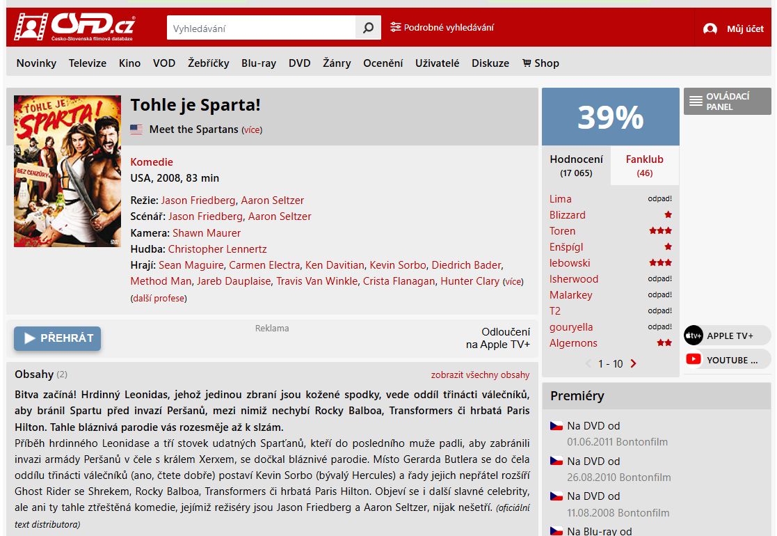The image size is (777, 536).
Task: Open user Isherwood's profile
Action: [x=574, y=279]
